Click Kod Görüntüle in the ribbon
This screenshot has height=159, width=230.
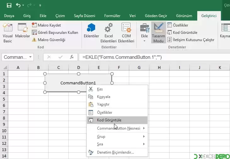click(x=182, y=32)
